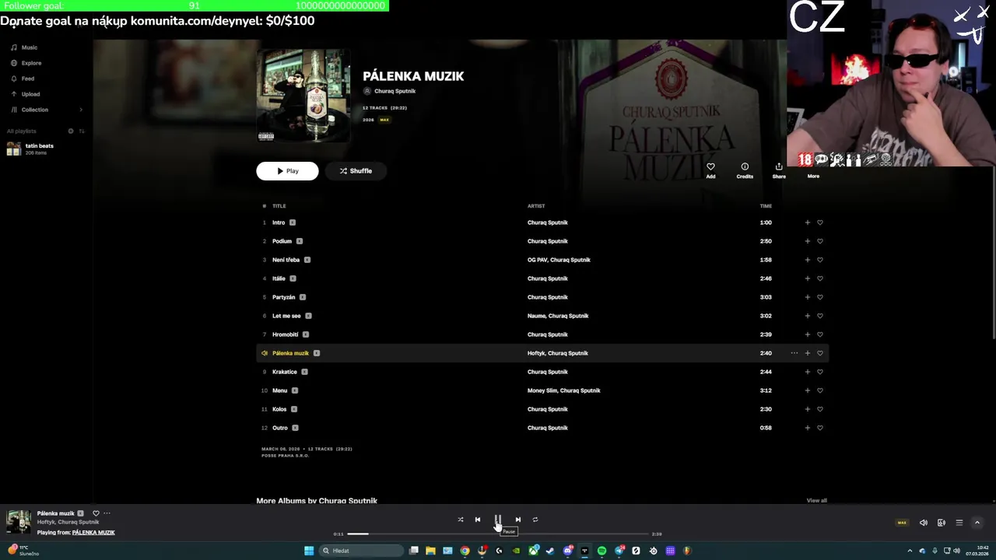Select the Podium track title
This screenshot has width=996, height=560.
click(x=282, y=241)
